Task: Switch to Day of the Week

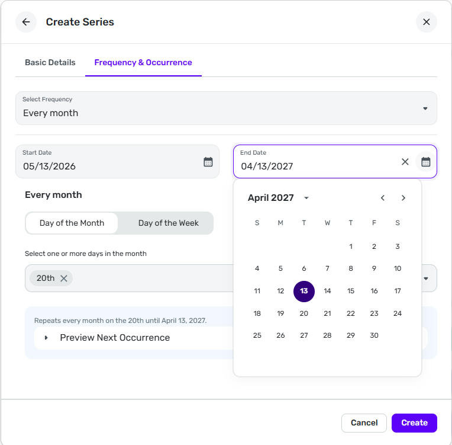Action: pos(168,223)
